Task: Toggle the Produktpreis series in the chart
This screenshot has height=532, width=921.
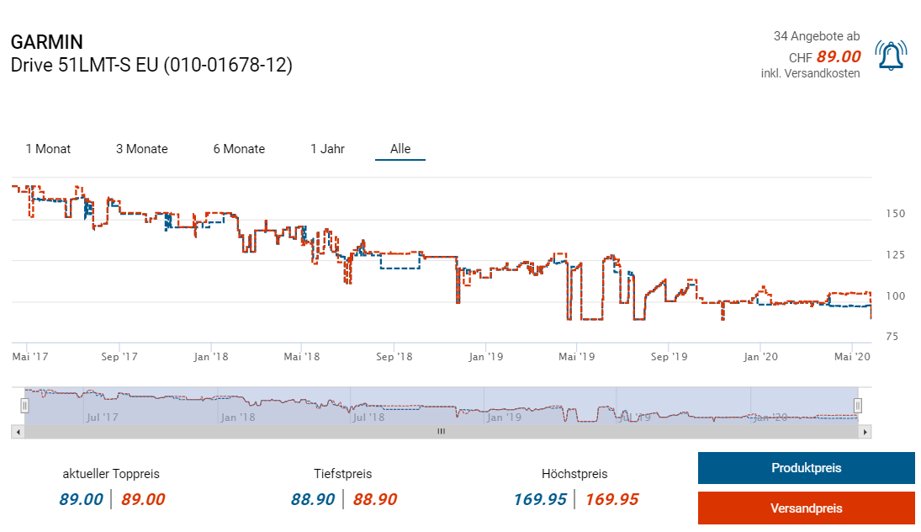Action: click(806, 468)
